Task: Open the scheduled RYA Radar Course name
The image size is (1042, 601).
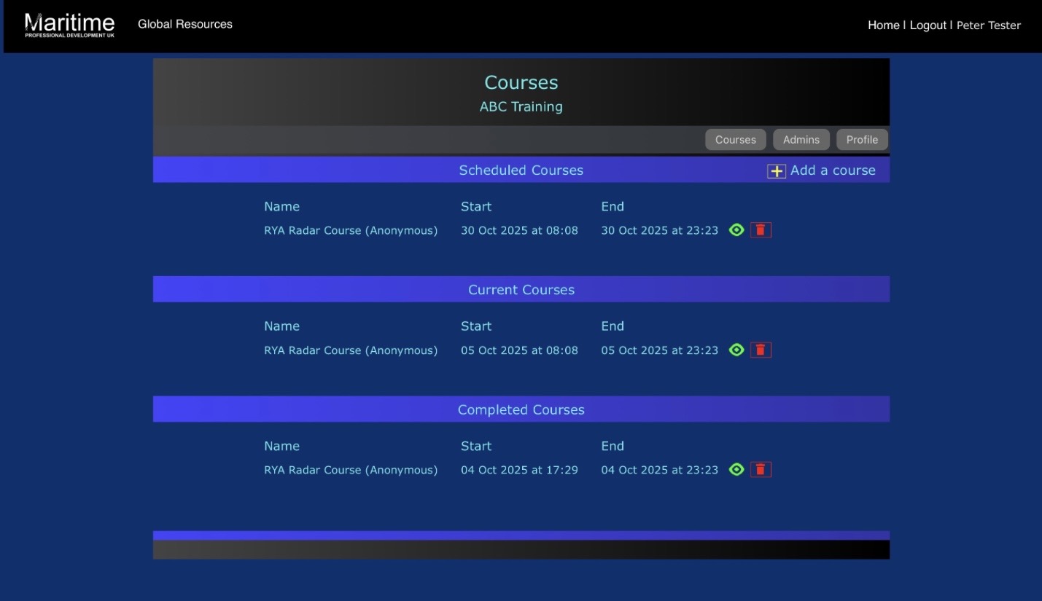Action: (x=351, y=229)
